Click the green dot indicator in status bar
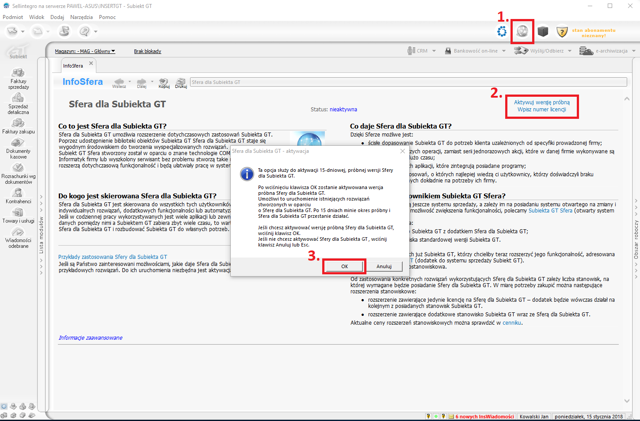 point(436,416)
